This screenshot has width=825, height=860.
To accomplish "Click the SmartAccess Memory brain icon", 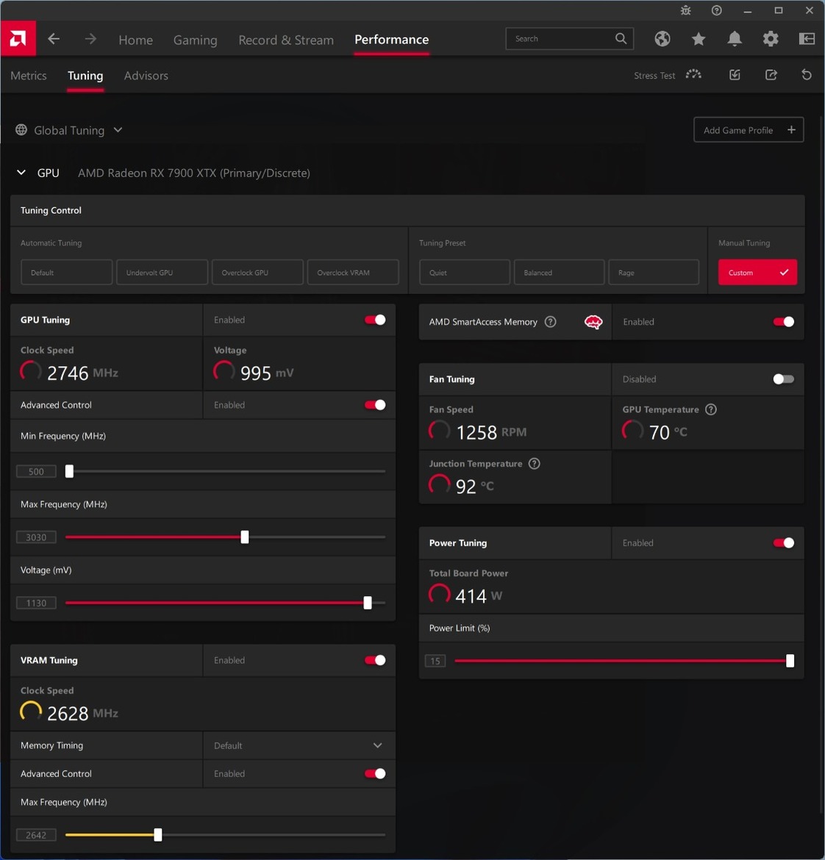I will tap(593, 322).
